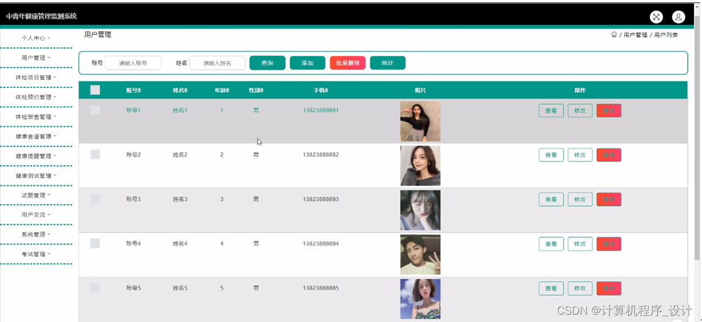
Task: Click the 姓名4 name cell
Action: [x=180, y=244]
